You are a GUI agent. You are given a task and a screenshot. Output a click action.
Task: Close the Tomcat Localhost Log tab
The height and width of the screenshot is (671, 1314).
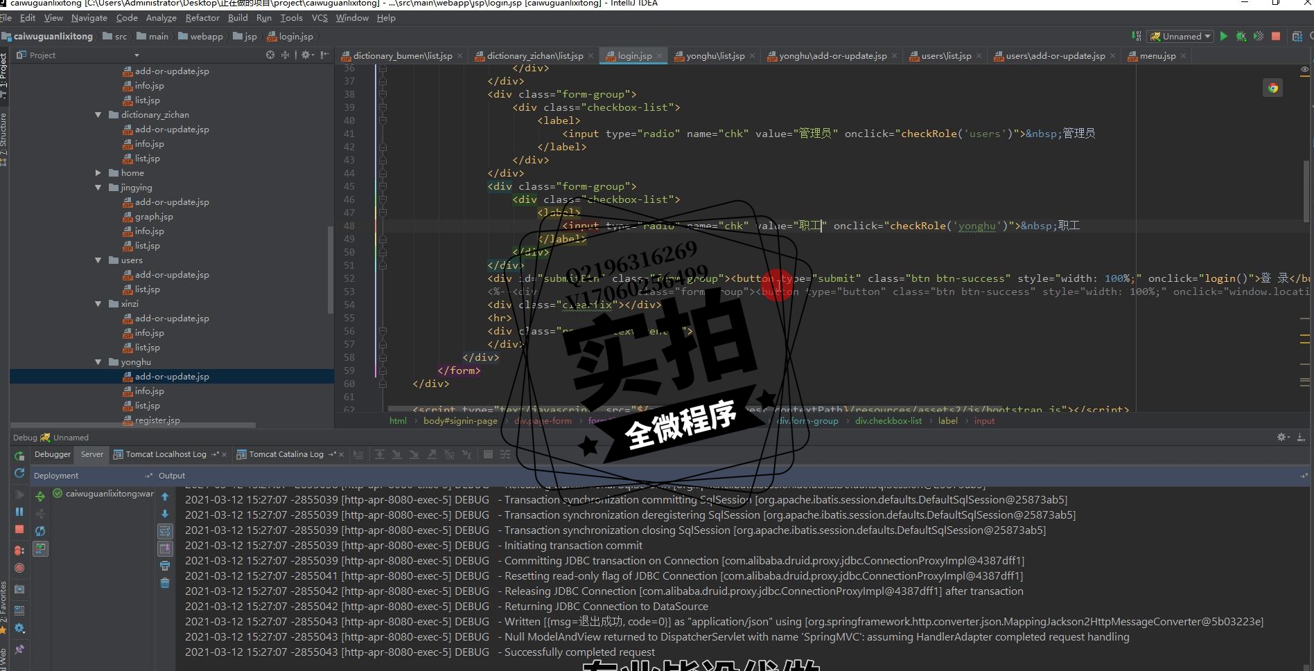click(x=224, y=455)
